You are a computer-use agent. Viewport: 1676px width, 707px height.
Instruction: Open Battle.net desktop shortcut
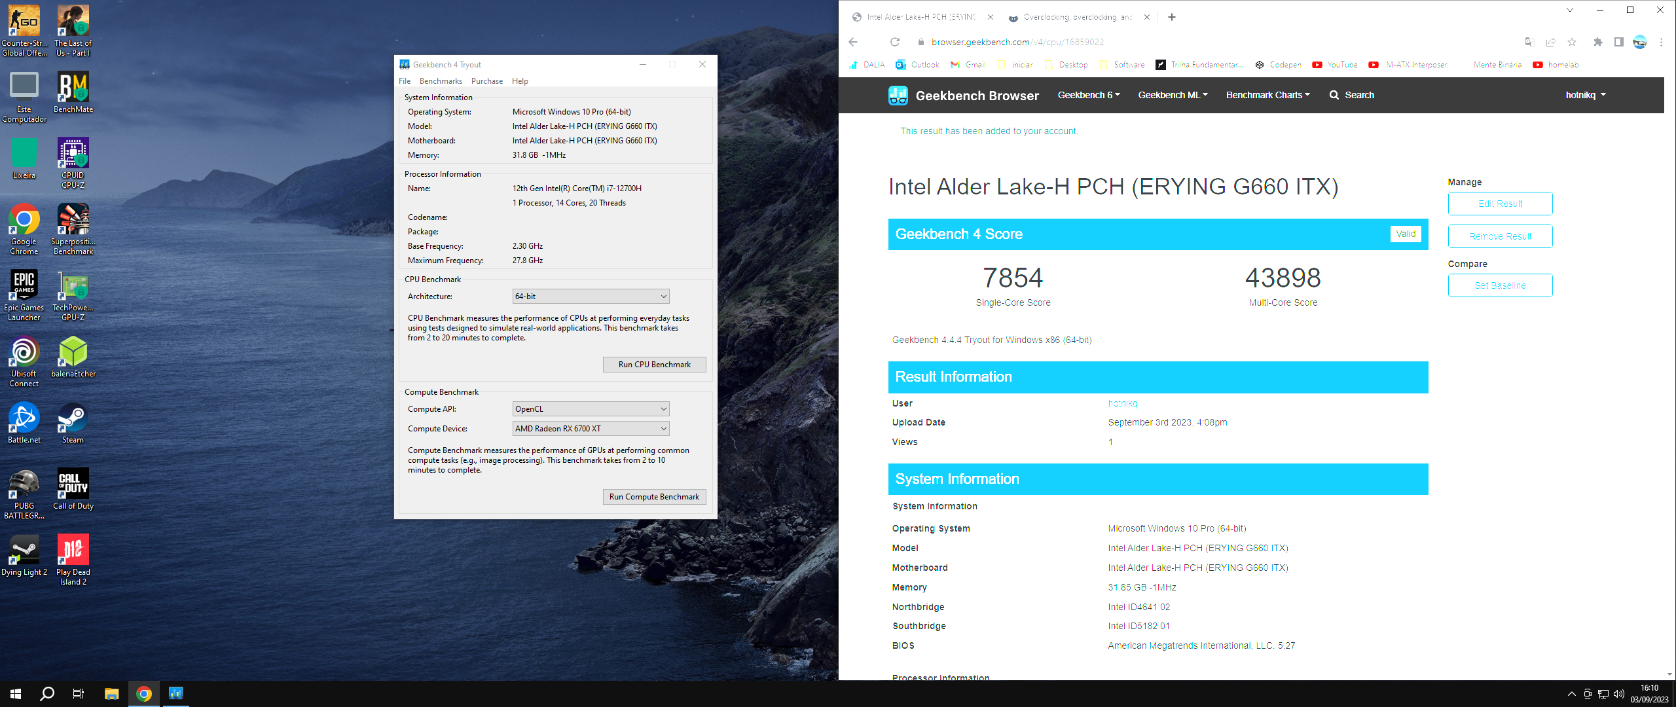point(24,422)
